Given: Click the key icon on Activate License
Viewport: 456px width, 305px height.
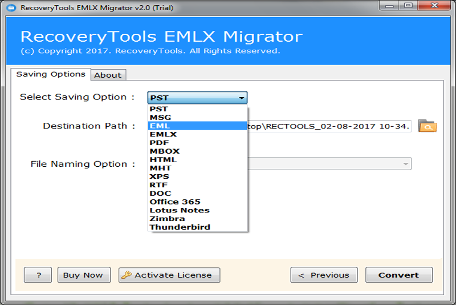Looking at the screenshot, I should pyautogui.click(x=127, y=275).
